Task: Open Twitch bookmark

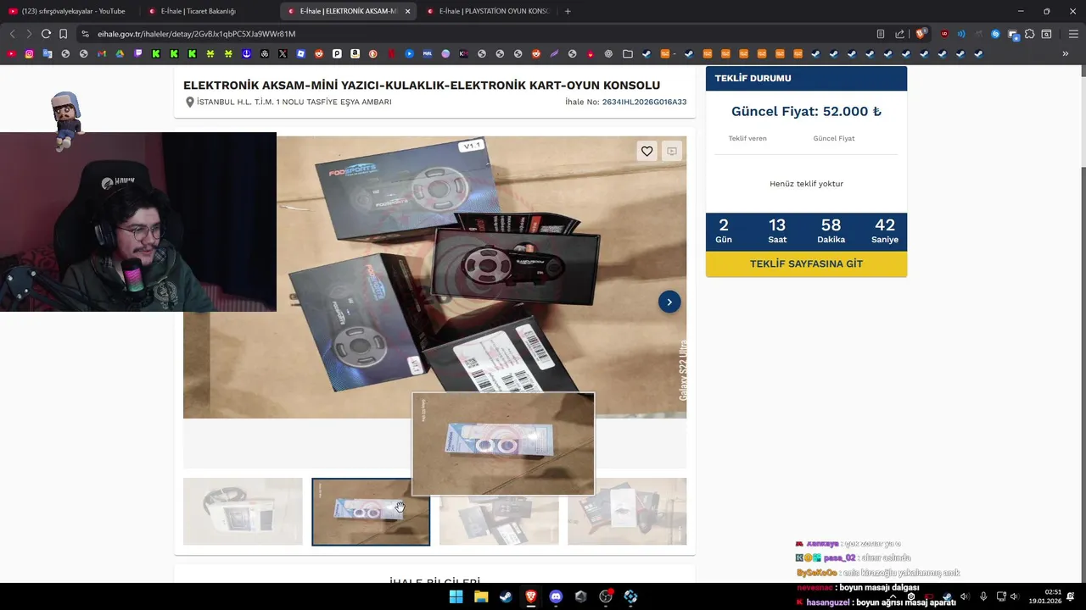Action: click(x=138, y=53)
